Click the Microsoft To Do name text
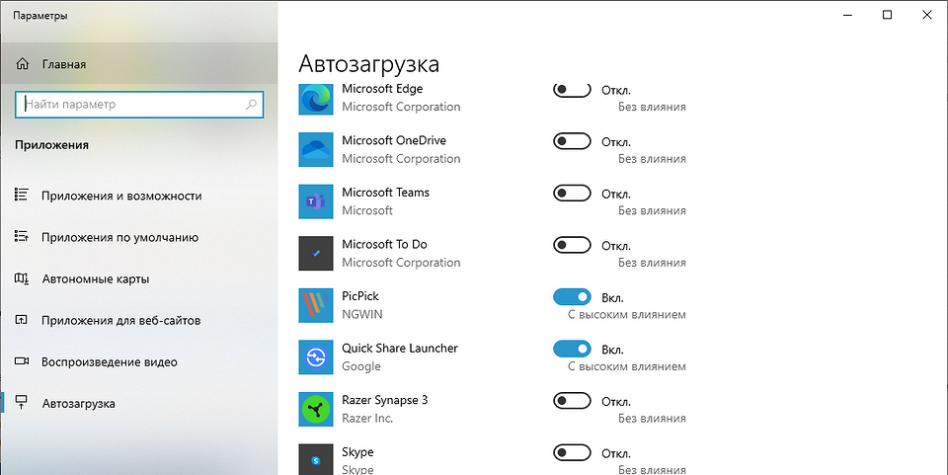The width and height of the screenshot is (948, 475). pos(384,245)
